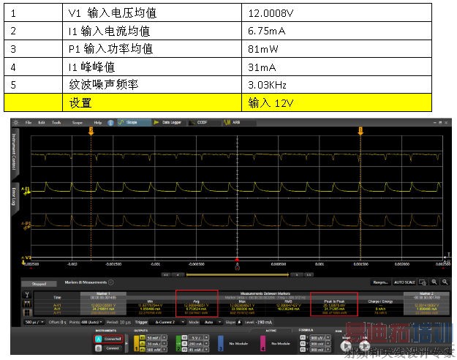Toggle instrument A Connected button
This screenshot has height=360, width=457.
[109, 339]
